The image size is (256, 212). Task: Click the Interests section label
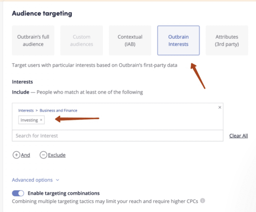22,82
